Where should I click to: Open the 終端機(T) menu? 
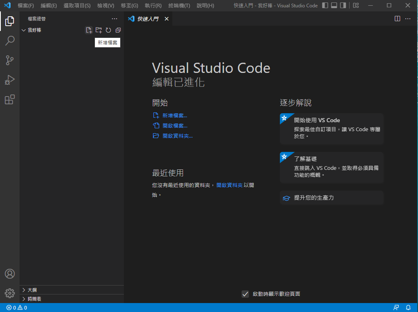pos(179,5)
